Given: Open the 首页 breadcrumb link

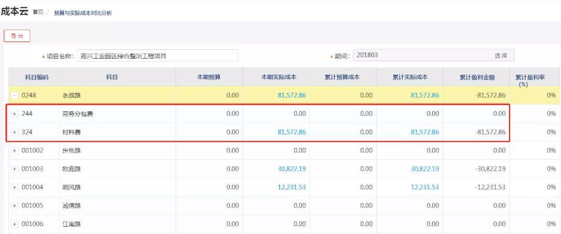Looking at the screenshot, I should [38, 12].
